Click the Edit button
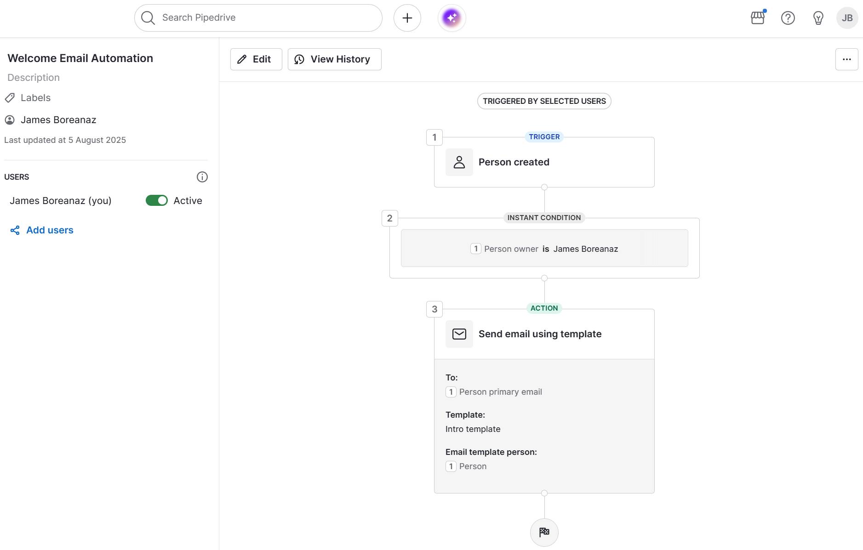 point(256,59)
